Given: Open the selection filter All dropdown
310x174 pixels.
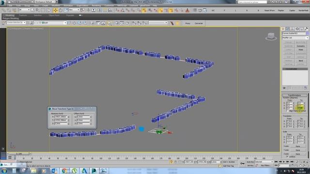Looking at the screenshot, I should pos(25,10).
